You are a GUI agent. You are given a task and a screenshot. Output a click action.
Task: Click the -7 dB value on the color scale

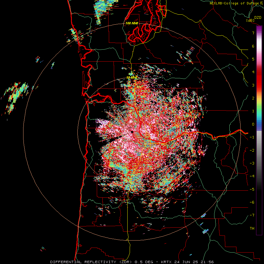coord(252,215)
